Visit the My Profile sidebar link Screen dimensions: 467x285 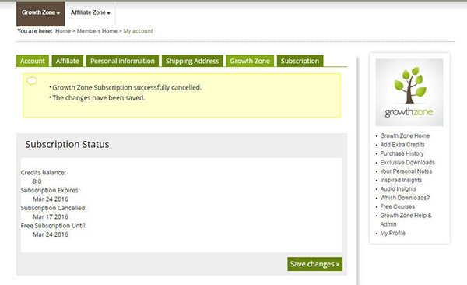click(393, 233)
